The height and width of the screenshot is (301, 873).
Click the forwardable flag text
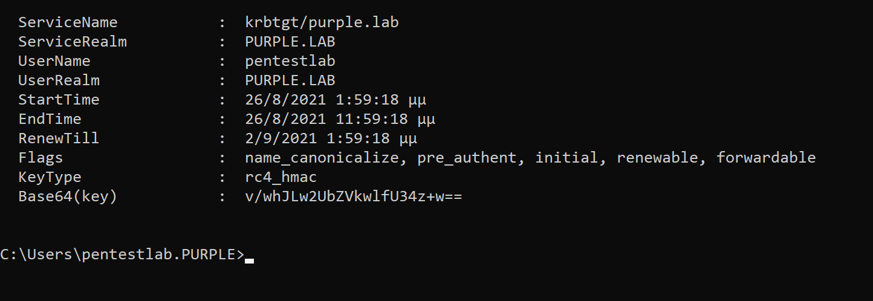766,158
